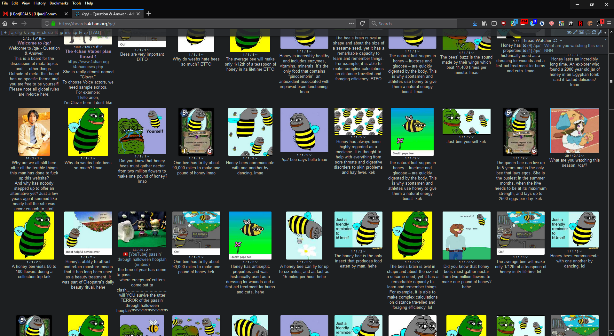Screen dimensions: 614x336
Task: Reload the current page
Action: click(x=362, y=23)
